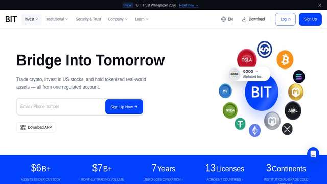Change language via EN globe selector
The image size is (327, 184).
[227, 19]
